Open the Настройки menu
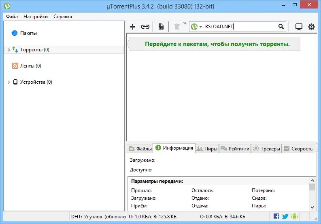The height and width of the screenshot is (224, 321). point(36,17)
